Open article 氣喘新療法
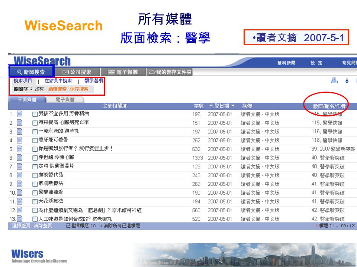 [x=51, y=184]
